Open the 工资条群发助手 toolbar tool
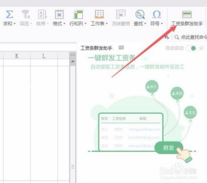The width and height of the screenshot is (207, 183). click(x=187, y=18)
